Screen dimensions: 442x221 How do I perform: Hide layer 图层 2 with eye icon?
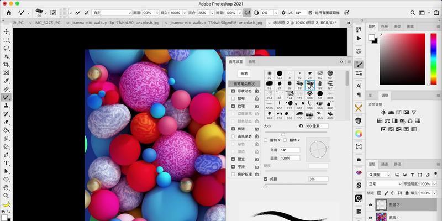pyautogui.click(x=370, y=205)
